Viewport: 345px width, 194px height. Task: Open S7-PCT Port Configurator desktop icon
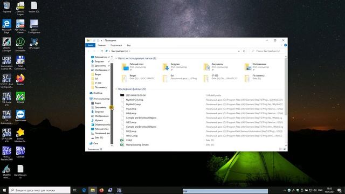pyautogui.click(x=6, y=81)
